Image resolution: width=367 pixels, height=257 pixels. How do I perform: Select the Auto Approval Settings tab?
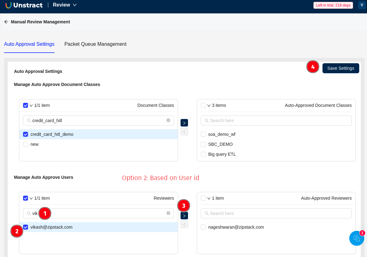(29, 44)
